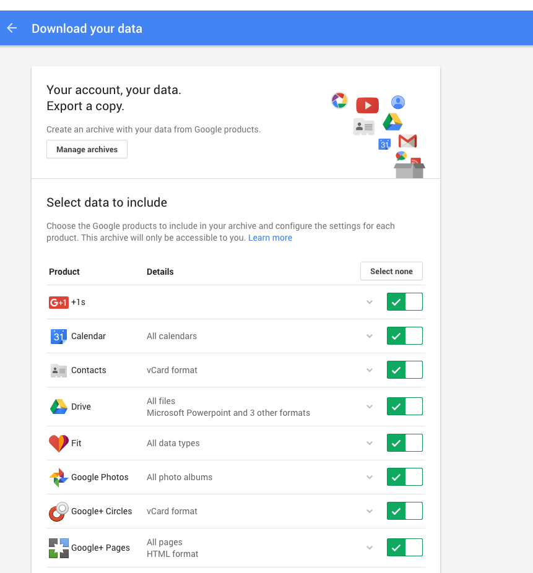Click the 'All calendars' details text
The height and width of the screenshot is (573, 533).
pyautogui.click(x=172, y=336)
